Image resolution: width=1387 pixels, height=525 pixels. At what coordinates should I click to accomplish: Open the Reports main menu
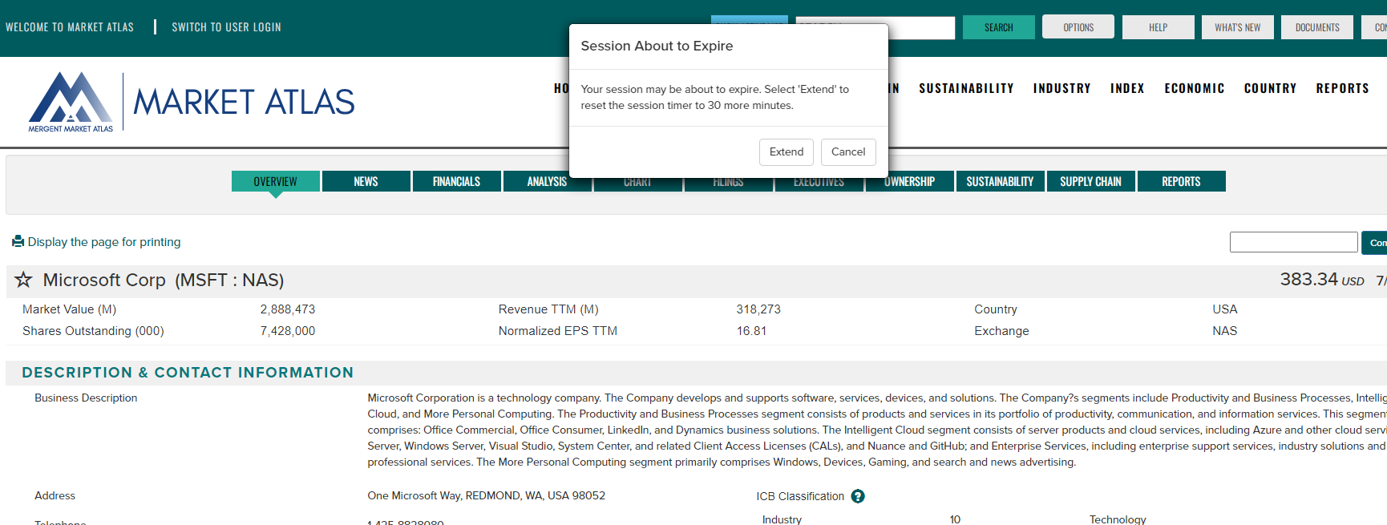(1342, 88)
